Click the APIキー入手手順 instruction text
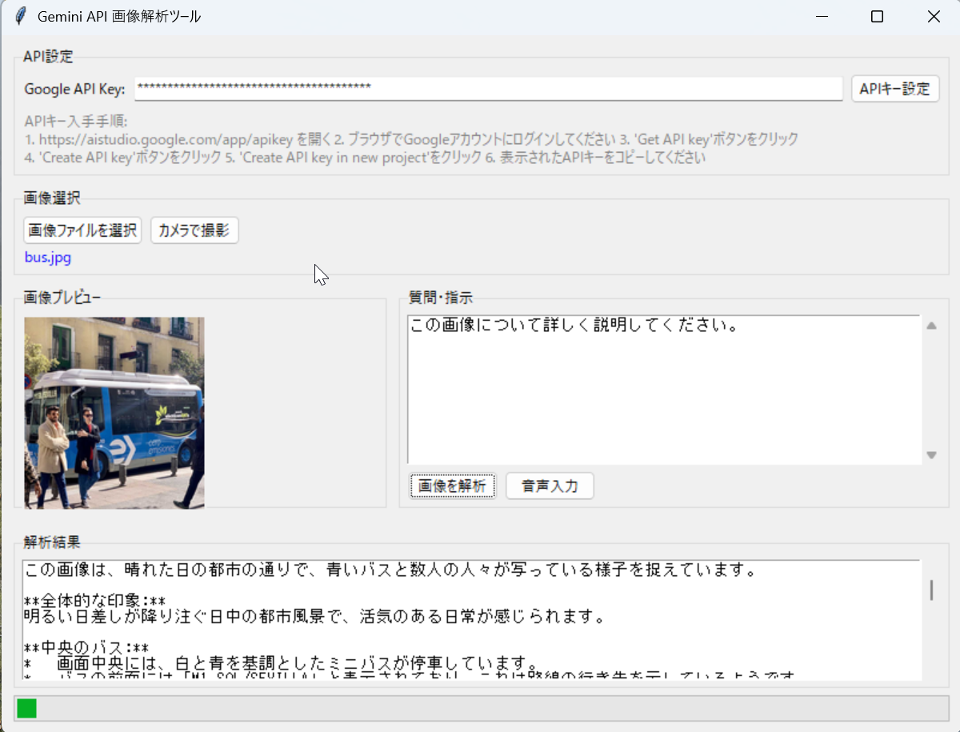Image resolution: width=960 pixels, height=732 pixels. pos(411,139)
